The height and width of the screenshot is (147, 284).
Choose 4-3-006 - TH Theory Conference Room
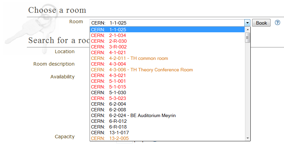(x=167, y=70)
